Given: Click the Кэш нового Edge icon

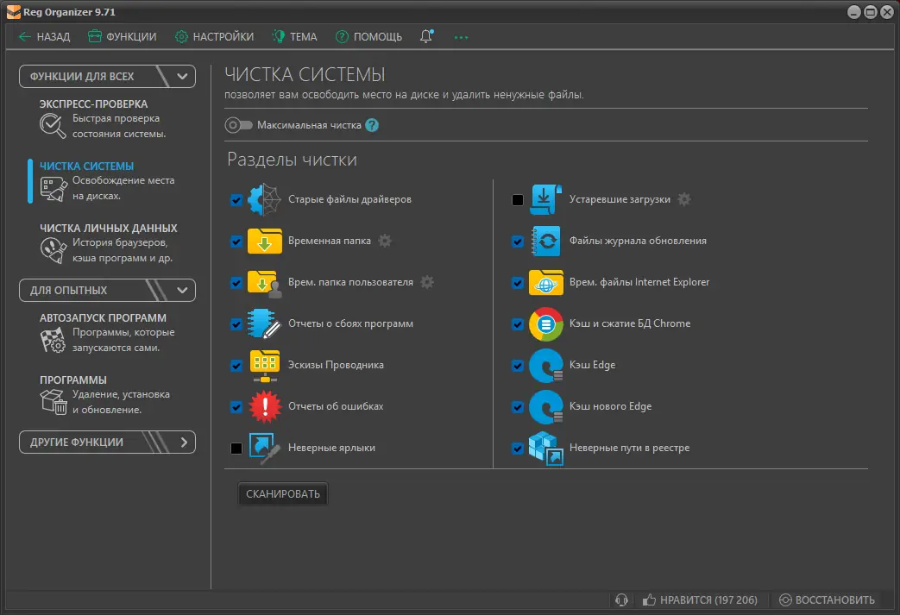Looking at the screenshot, I should [x=546, y=407].
